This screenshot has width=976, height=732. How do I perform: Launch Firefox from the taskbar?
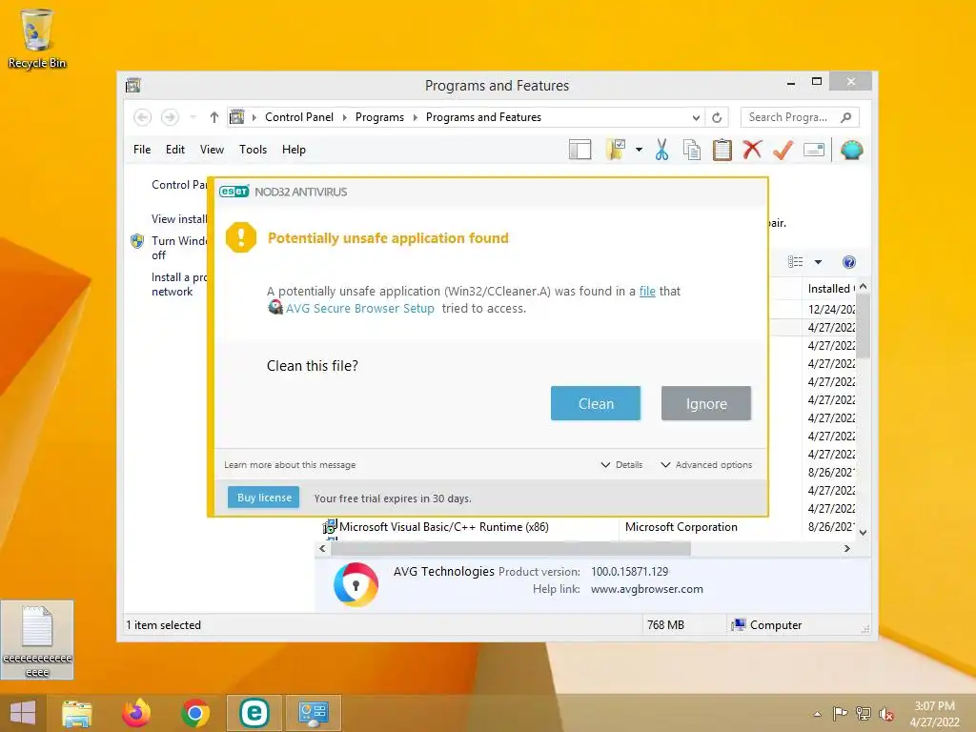coord(135,713)
